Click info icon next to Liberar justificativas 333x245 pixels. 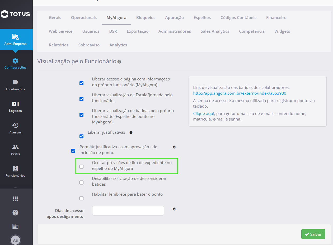131,132
